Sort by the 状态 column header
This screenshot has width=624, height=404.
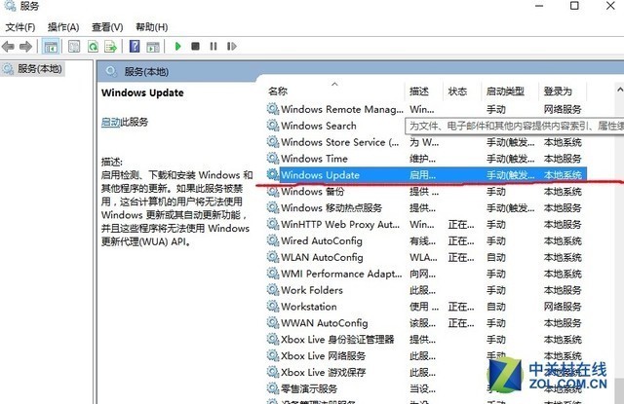[461, 91]
